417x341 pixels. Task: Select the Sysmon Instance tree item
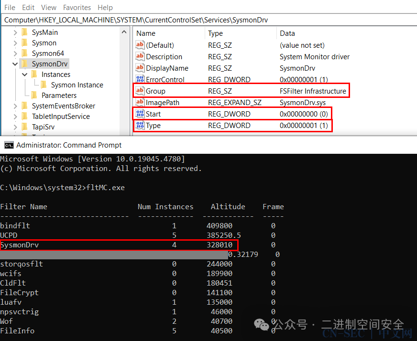pyautogui.click(x=77, y=85)
